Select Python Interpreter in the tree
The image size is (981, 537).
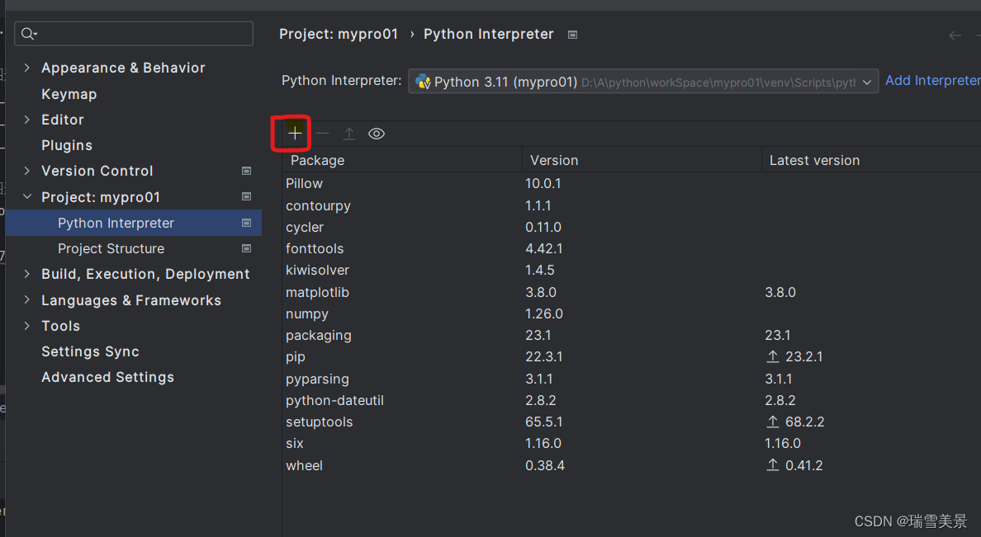pyautogui.click(x=133, y=223)
